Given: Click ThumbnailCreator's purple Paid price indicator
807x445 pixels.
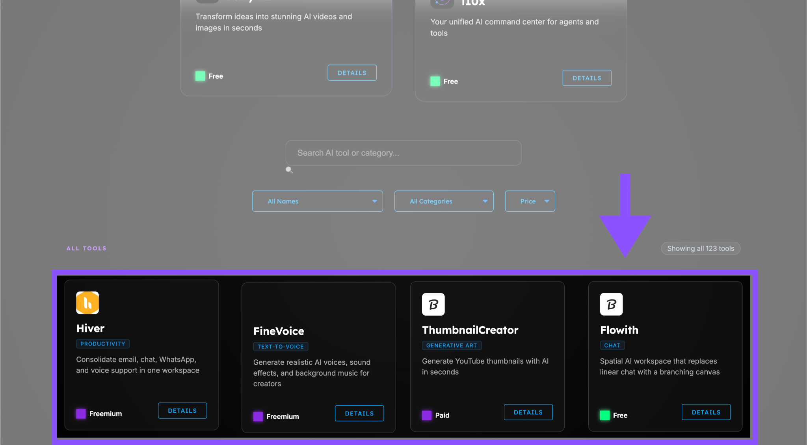Looking at the screenshot, I should pyautogui.click(x=426, y=415).
